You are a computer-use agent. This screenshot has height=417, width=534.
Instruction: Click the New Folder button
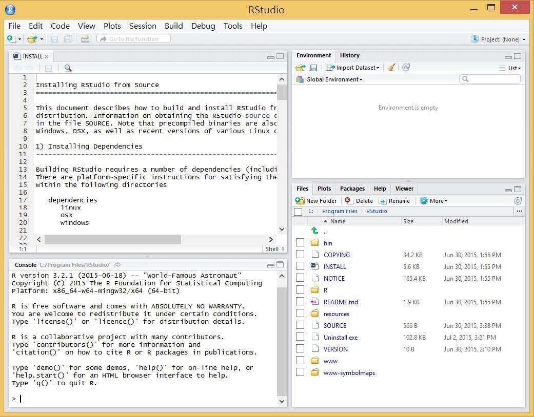[316, 201]
